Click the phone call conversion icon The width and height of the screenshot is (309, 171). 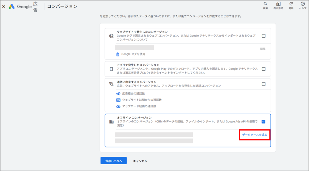[111, 84]
